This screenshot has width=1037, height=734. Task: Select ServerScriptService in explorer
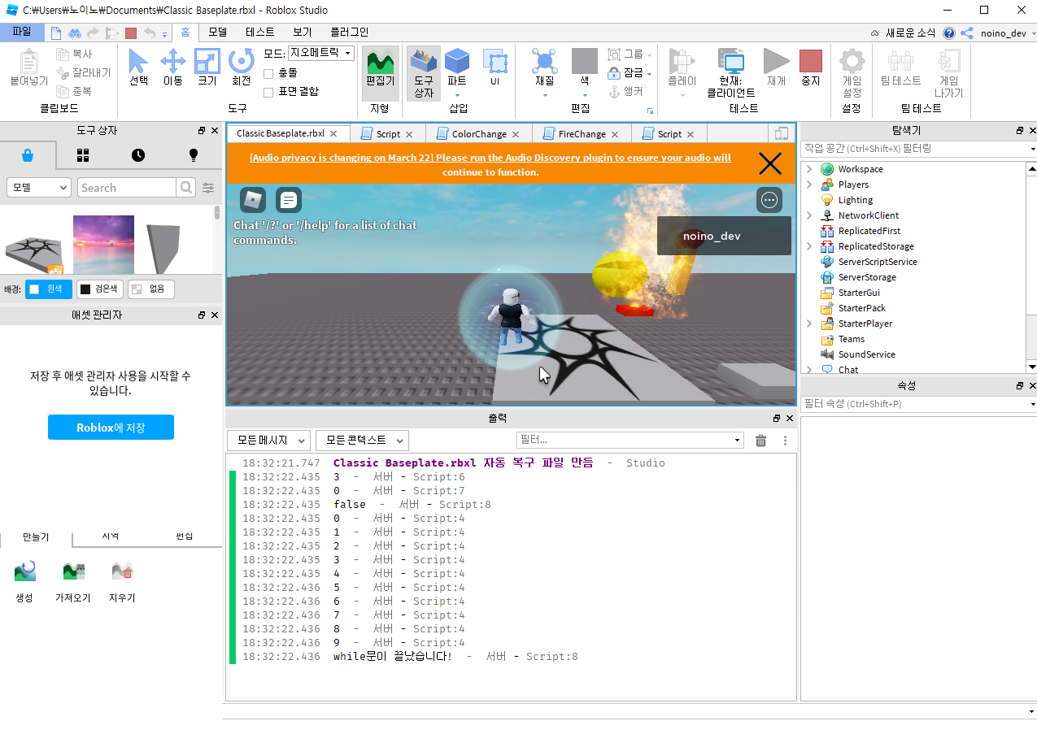[878, 262]
